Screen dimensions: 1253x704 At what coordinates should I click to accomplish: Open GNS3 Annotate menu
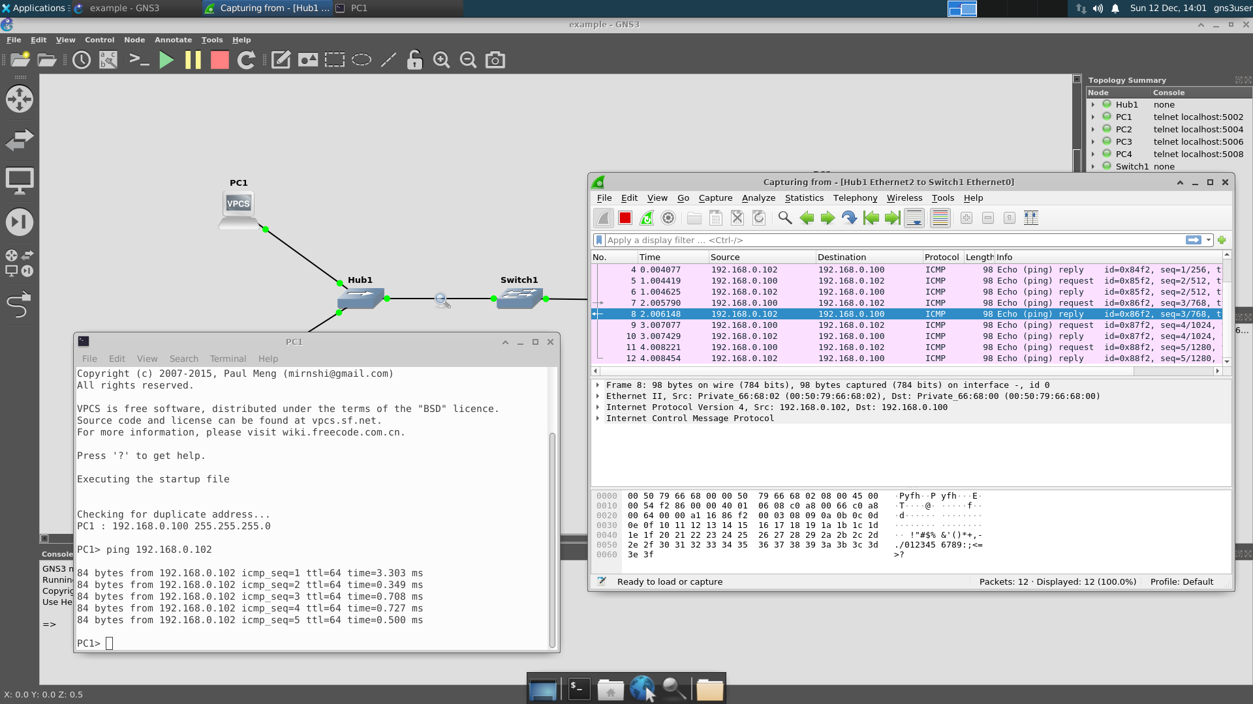173,40
